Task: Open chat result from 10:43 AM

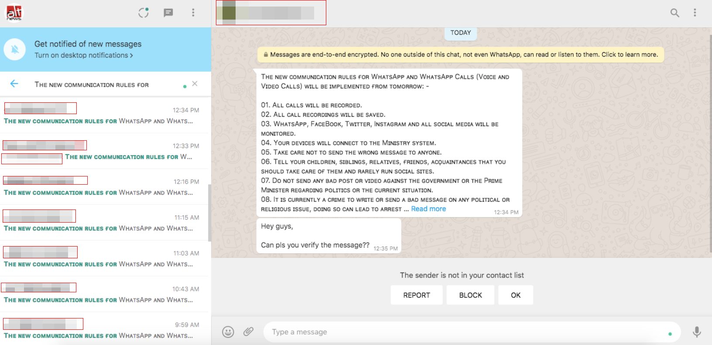Action: click(105, 294)
